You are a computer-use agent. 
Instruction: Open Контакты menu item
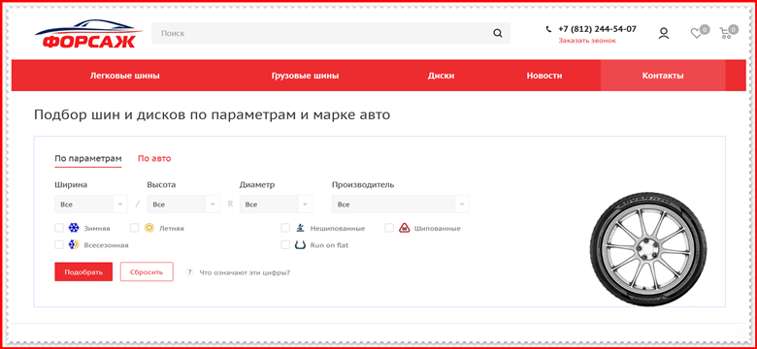click(662, 76)
